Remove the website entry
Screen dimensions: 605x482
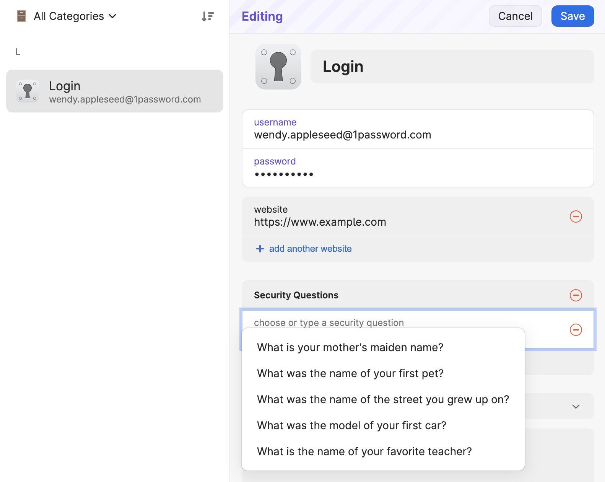576,217
